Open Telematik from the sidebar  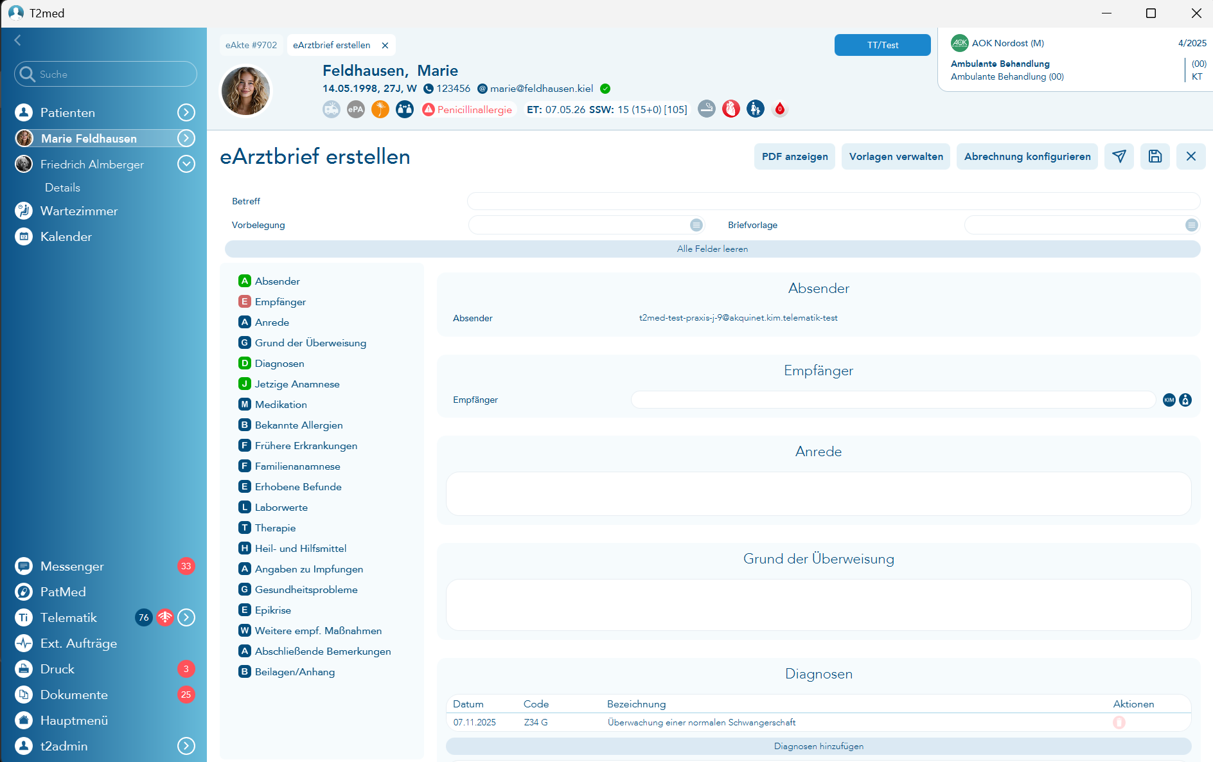tap(68, 617)
